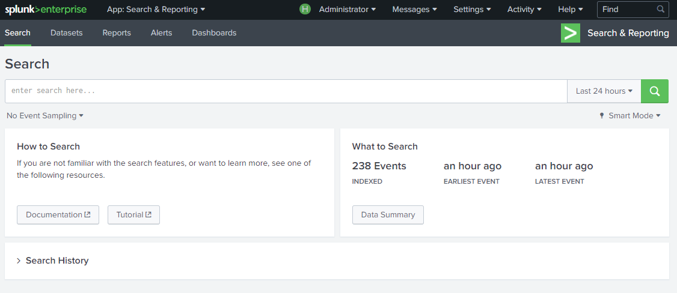This screenshot has height=293, width=677.
Task: Click the 238 Events count
Action: pyautogui.click(x=379, y=166)
